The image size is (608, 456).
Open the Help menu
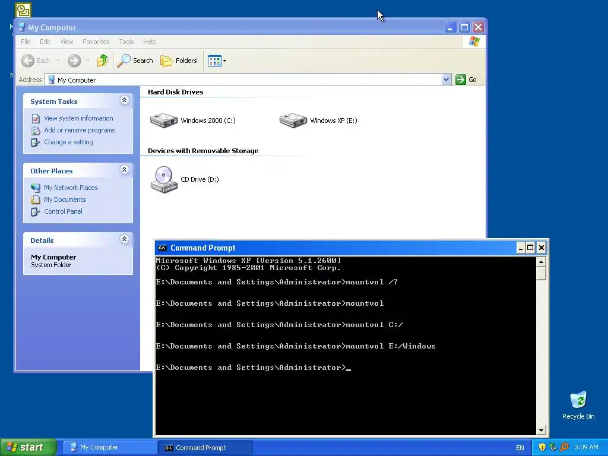tap(149, 42)
